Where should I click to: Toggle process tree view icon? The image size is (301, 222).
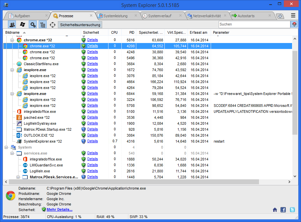click(x=43, y=24)
